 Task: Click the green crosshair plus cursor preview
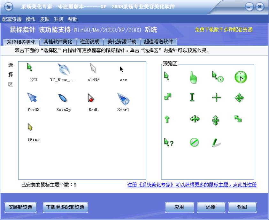coord(216,97)
